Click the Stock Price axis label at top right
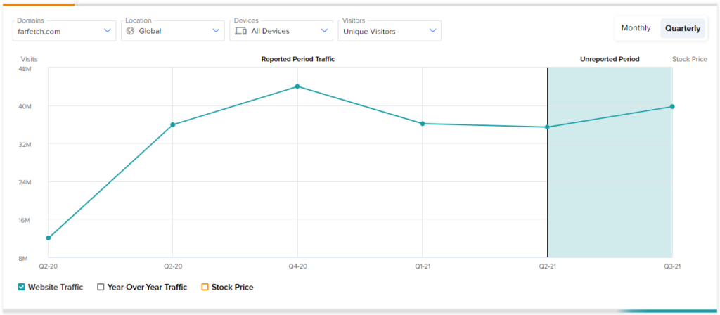 click(690, 59)
